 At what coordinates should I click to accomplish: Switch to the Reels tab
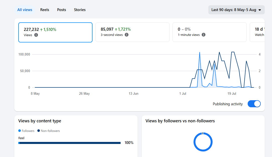pyautogui.click(x=45, y=10)
